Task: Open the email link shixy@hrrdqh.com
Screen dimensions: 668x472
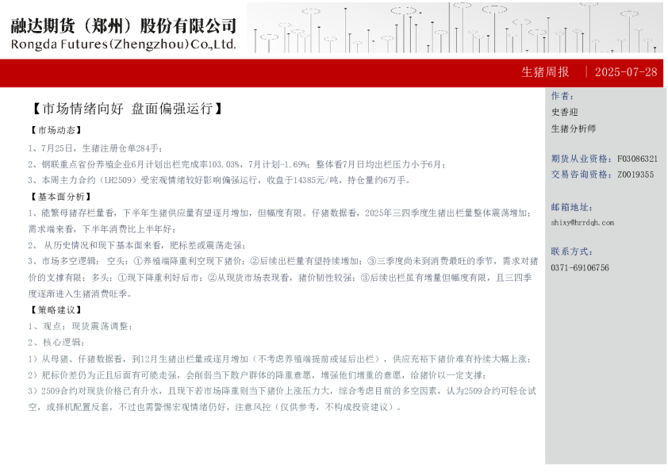Action: click(582, 223)
